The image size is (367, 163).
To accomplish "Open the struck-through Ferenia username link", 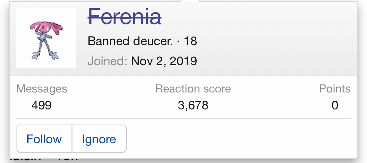I will [x=125, y=17].
